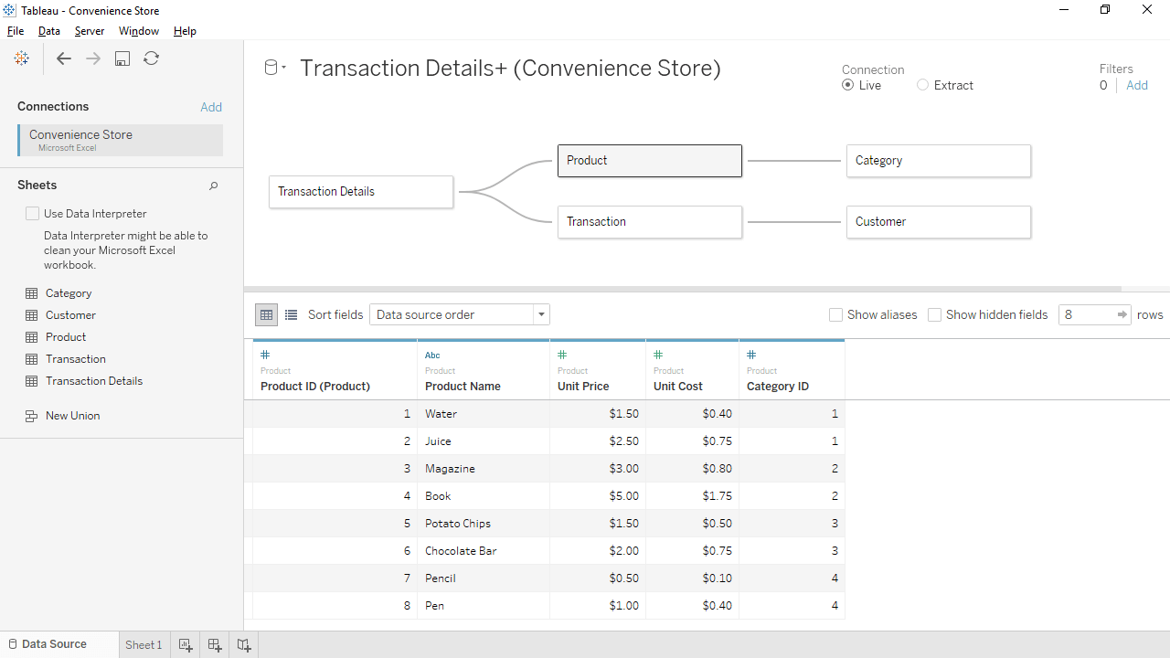Click the rows count input field
Viewport: 1170px width, 658px height.
[x=1086, y=314]
